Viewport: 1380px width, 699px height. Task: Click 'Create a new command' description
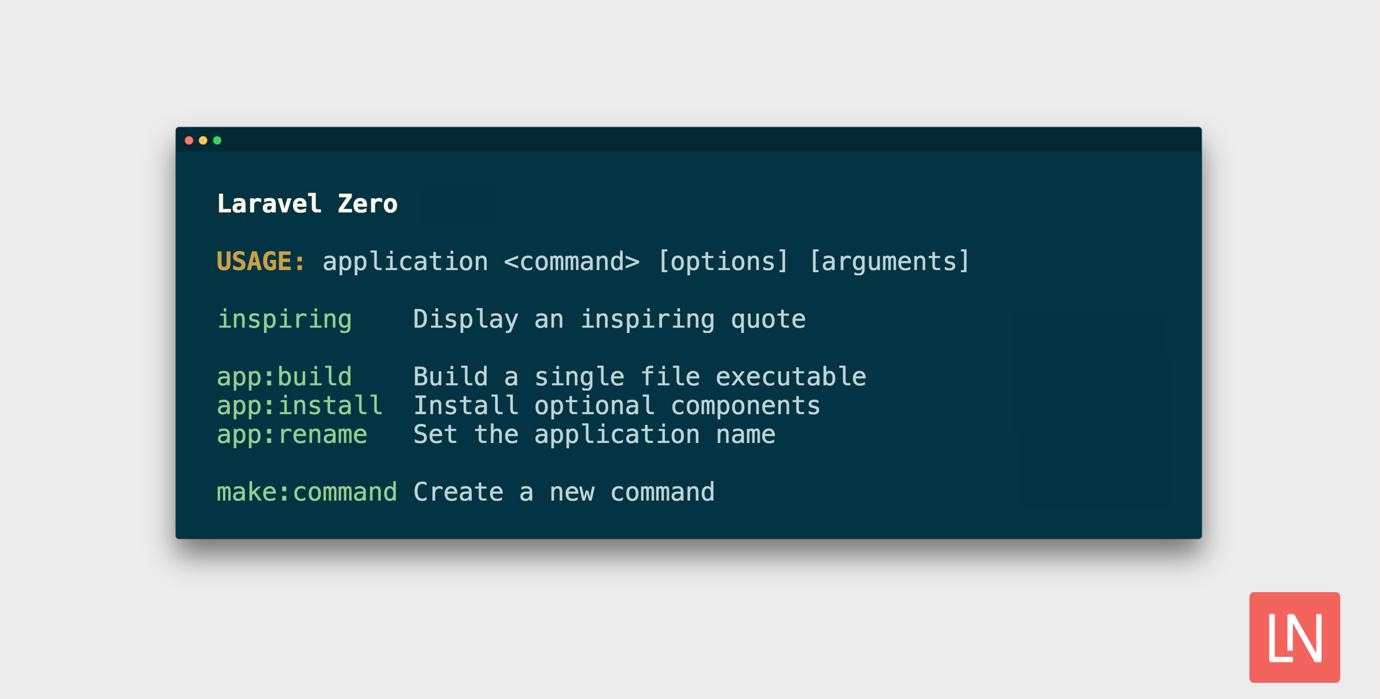coord(564,492)
